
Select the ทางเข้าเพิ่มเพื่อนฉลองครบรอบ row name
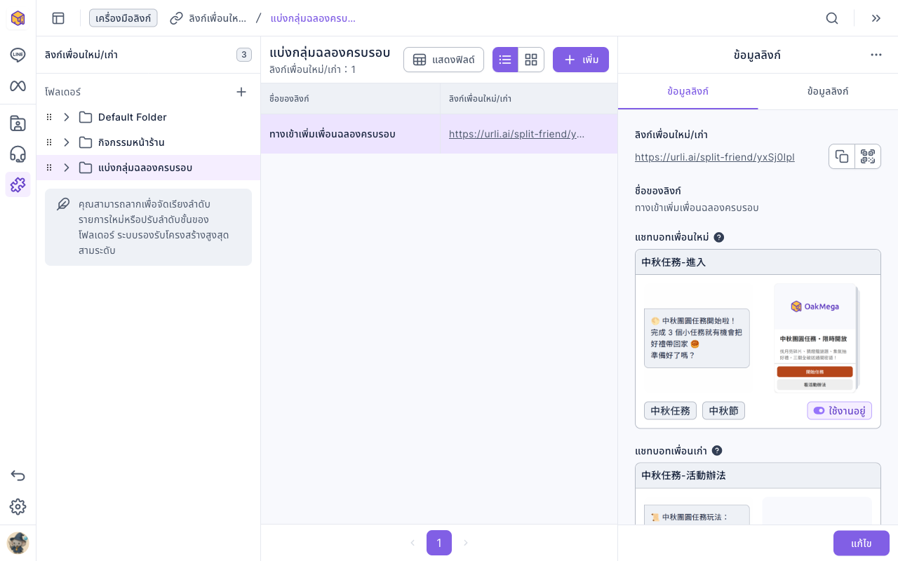pyautogui.click(x=333, y=134)
